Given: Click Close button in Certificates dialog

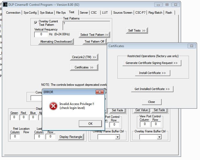Looking at the screenshot, I should click(x=151, y=102).
